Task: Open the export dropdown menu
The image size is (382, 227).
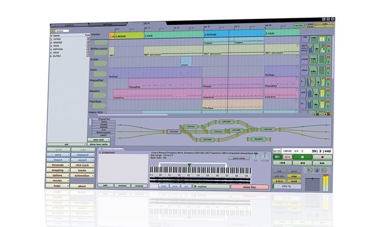Action: [x=82, y=160]
